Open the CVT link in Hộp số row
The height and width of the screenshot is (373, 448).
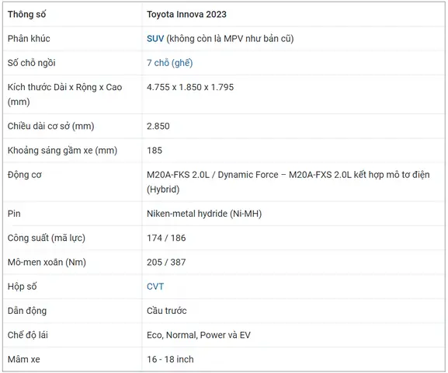[155, 286]
